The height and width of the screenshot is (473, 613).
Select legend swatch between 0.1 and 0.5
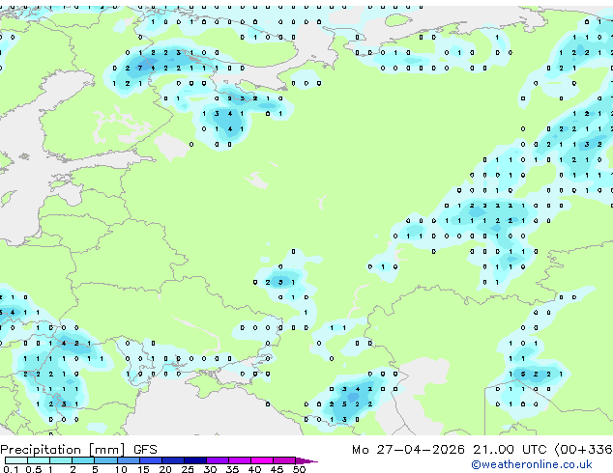click(16, 460)
